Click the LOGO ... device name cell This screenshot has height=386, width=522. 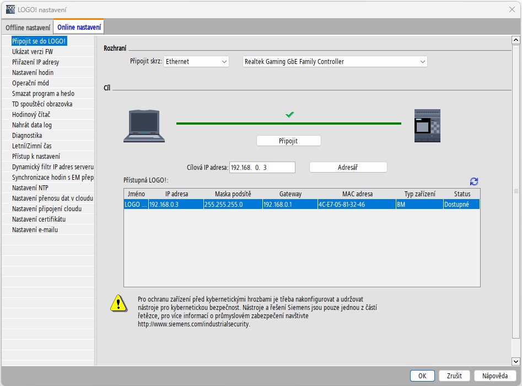(136, 204)
